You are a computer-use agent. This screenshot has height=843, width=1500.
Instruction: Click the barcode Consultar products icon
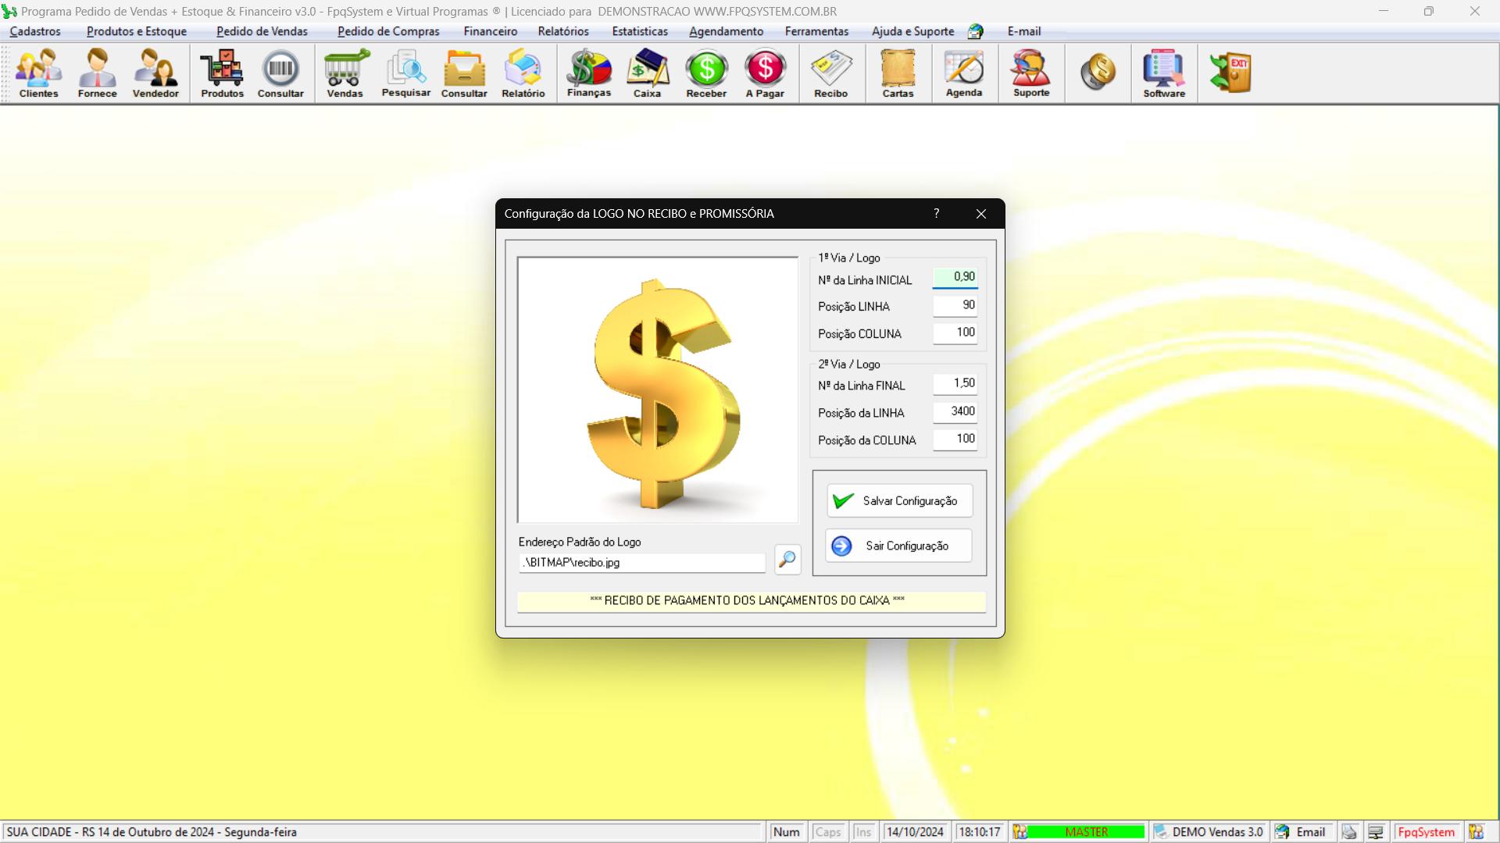pos(280,73)
